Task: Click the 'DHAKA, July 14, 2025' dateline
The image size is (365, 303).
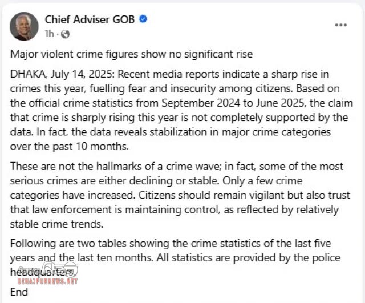Action: [x=62, y=75]
